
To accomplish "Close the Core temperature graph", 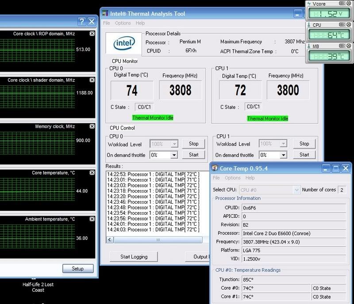I will coord(92,173).
